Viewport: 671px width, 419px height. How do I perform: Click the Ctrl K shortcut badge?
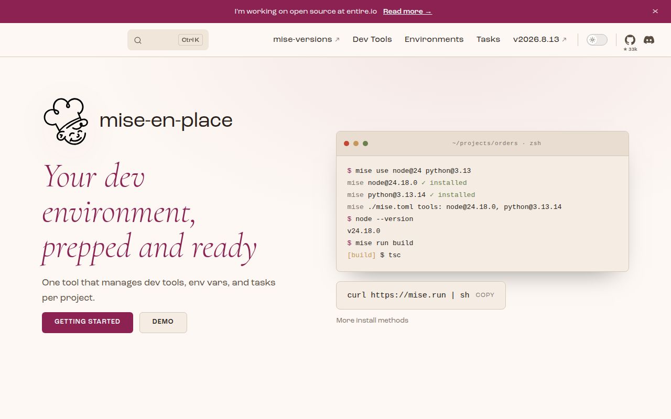point(190,40)
